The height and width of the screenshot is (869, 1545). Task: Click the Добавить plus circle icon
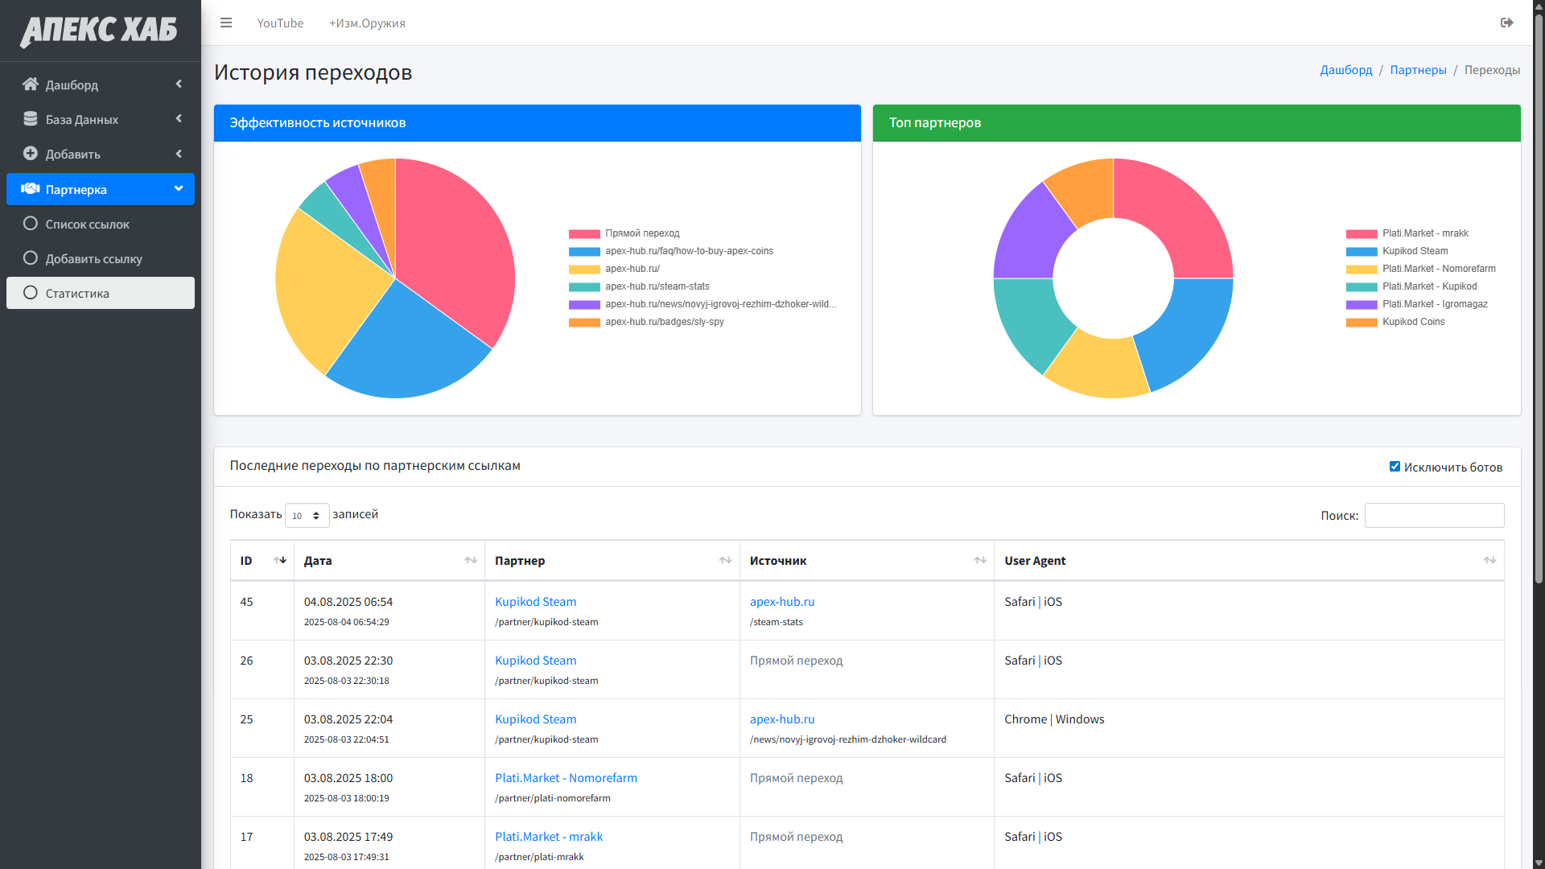31,154
